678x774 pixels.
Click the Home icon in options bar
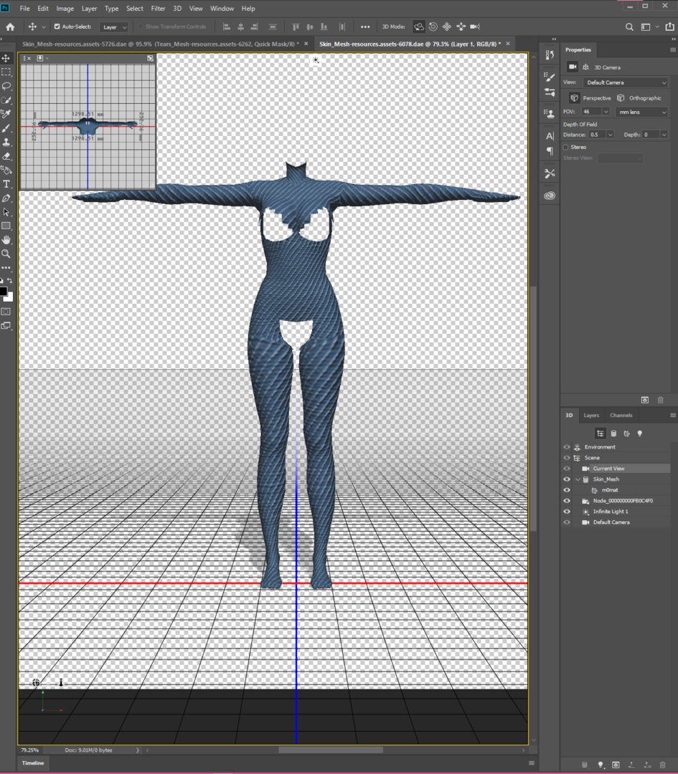[x=10, y=27]
